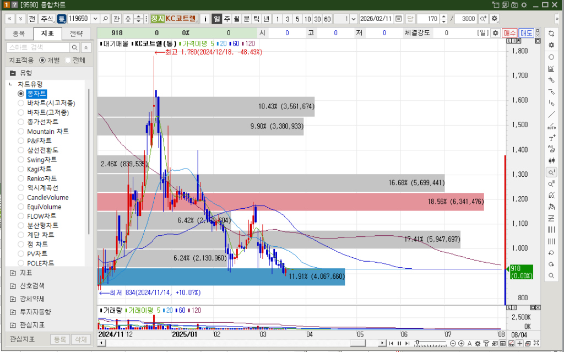Collapse the smart search panel chevron
The image size is (564, 352).
86,47
